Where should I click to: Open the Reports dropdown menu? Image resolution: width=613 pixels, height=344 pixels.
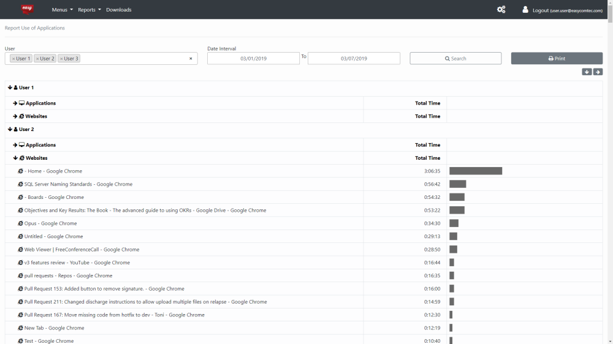[89, 10]
